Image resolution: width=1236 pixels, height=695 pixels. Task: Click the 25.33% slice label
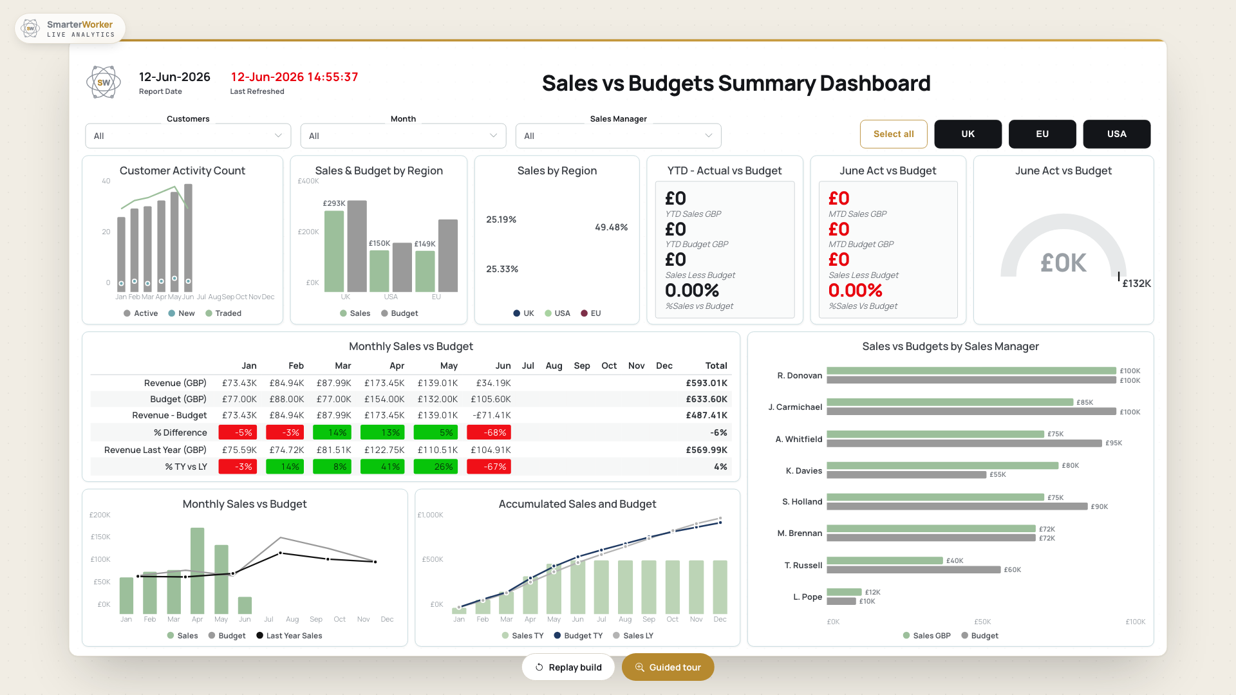[502, 269]
